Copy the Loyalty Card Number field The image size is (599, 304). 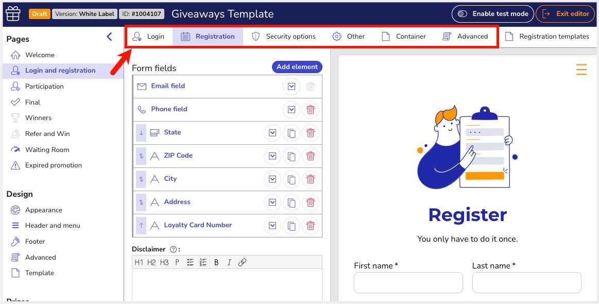(x=292, y=226)
